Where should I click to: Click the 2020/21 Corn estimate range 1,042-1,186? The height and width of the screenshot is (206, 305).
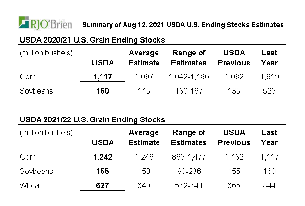coord(189,76)
